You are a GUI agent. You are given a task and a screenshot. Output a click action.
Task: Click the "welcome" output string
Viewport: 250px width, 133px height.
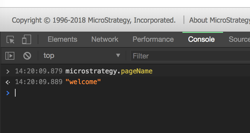(x=83, y=82)
